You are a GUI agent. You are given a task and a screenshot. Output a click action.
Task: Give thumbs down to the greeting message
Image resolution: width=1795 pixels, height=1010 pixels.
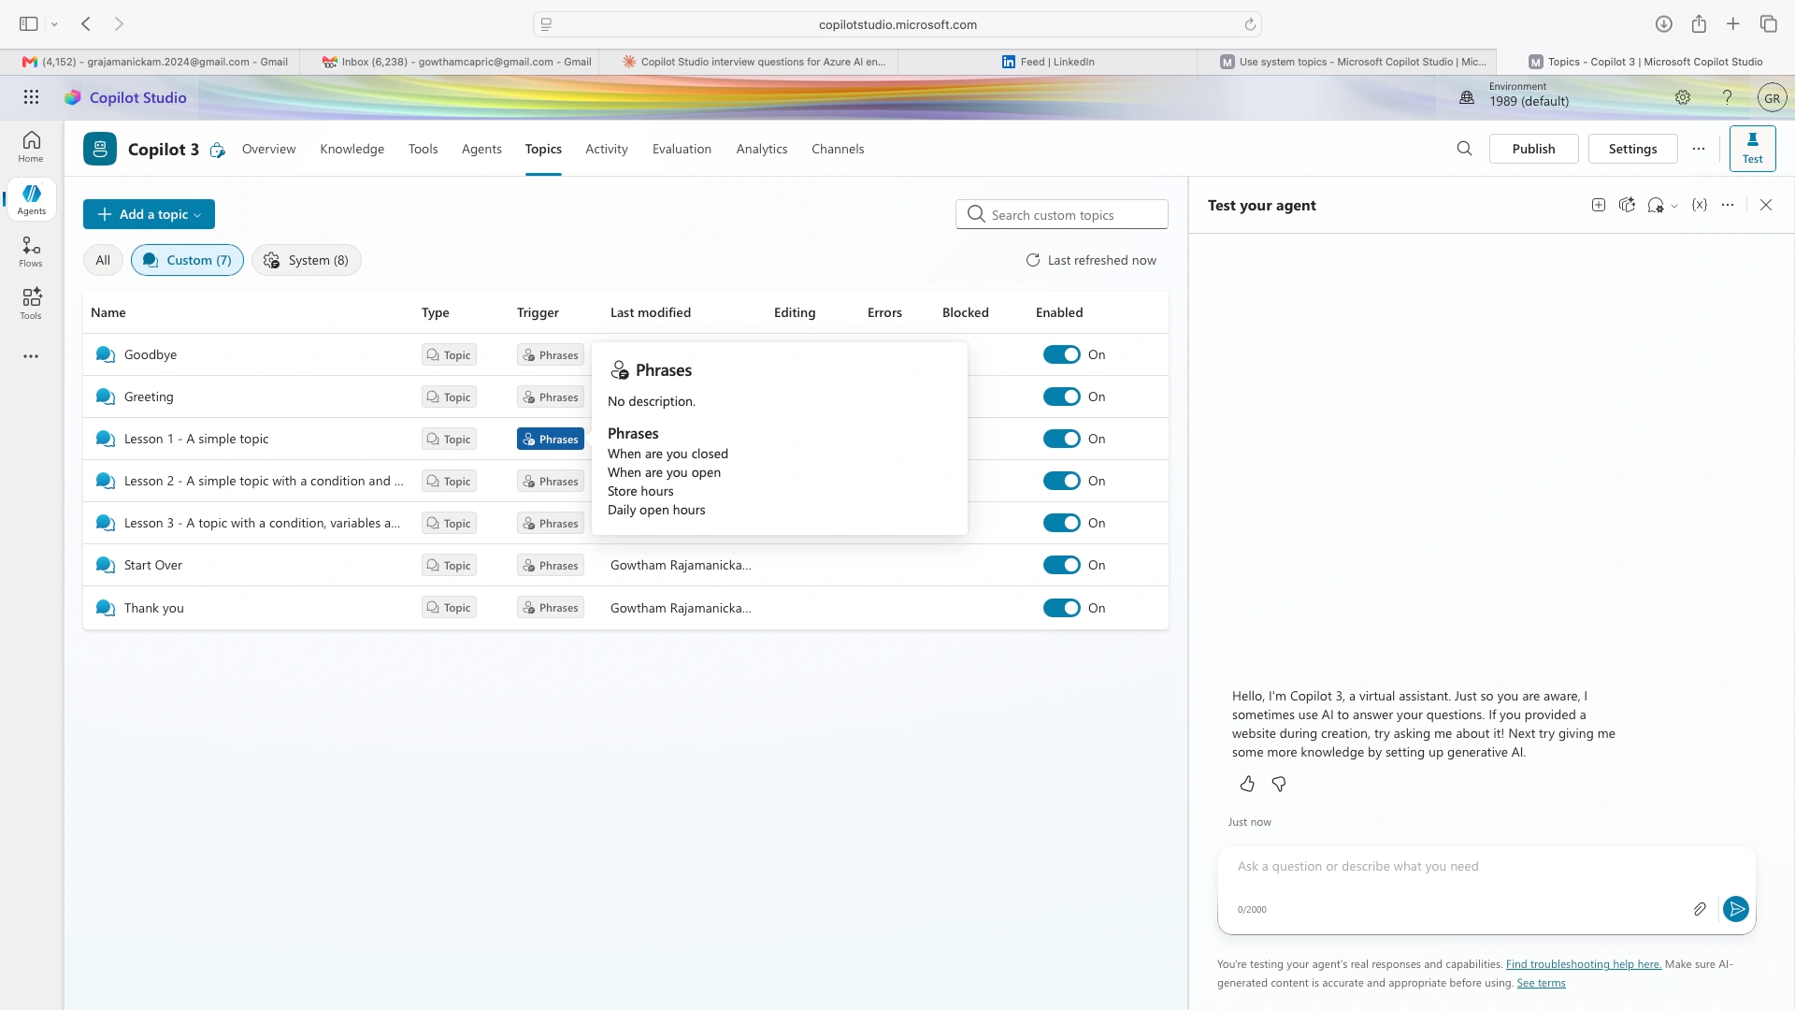(1279, 784)
